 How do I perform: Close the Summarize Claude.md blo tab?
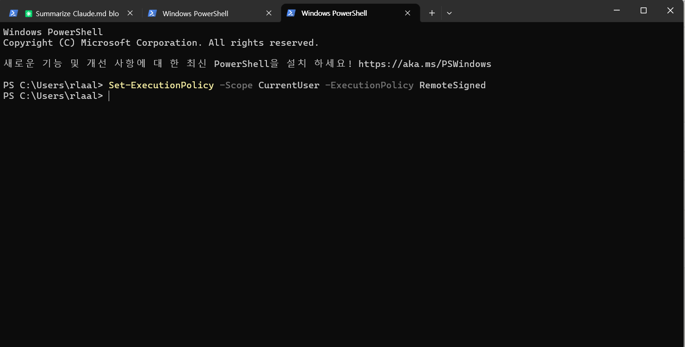tap(130, 13)
